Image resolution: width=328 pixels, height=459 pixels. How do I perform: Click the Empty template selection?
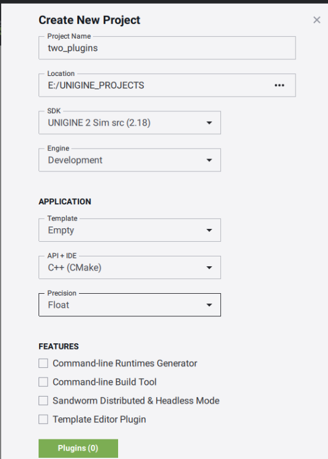click(61, 230)
